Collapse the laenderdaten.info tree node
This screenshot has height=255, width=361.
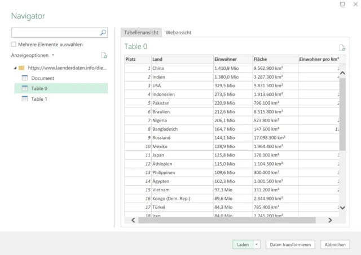pyautogui.click(x=14, y=68)
